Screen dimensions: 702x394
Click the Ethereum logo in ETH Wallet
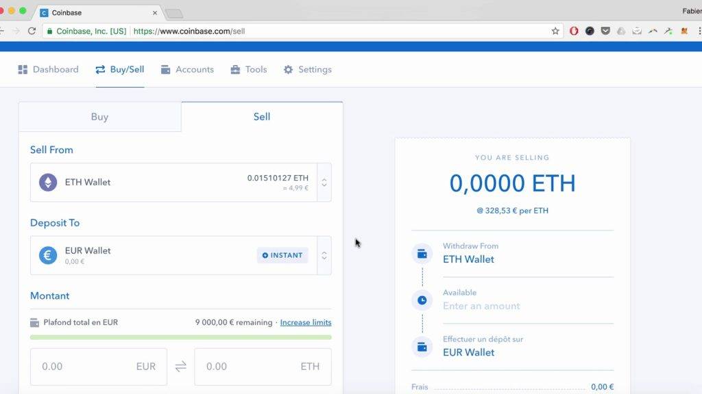pos(48,182)
